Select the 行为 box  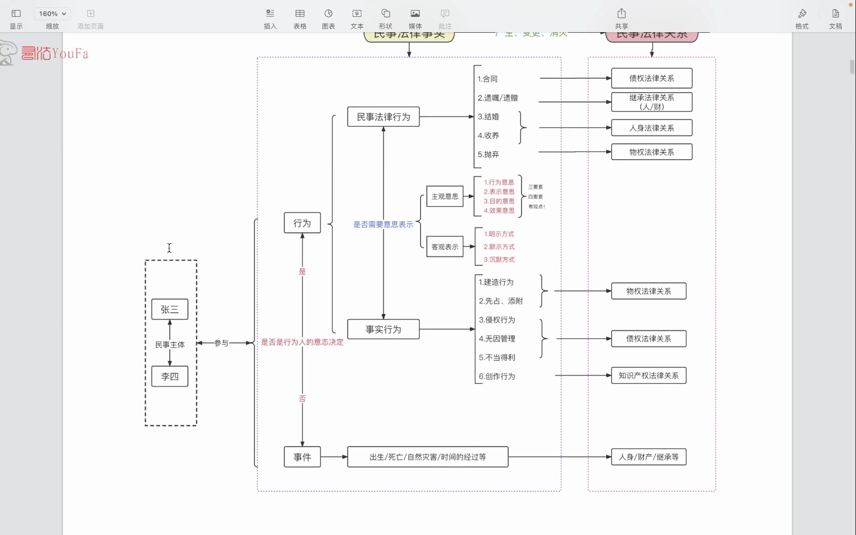click(x=302, y=223)
